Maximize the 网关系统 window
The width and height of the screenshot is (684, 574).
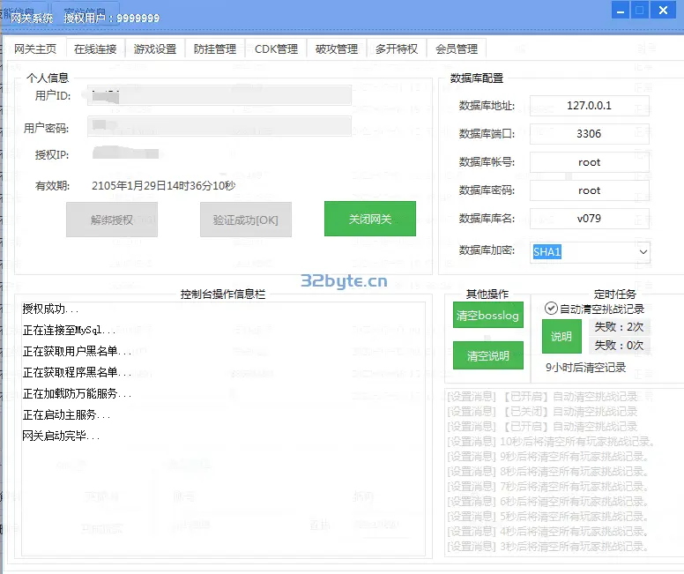(640, 10)
